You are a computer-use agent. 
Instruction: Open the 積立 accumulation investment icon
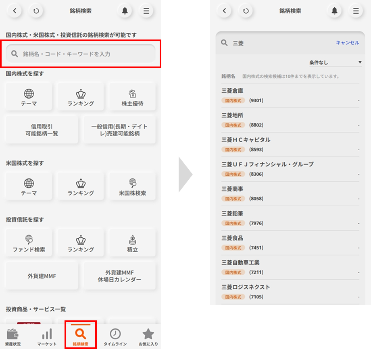point(132,243)
